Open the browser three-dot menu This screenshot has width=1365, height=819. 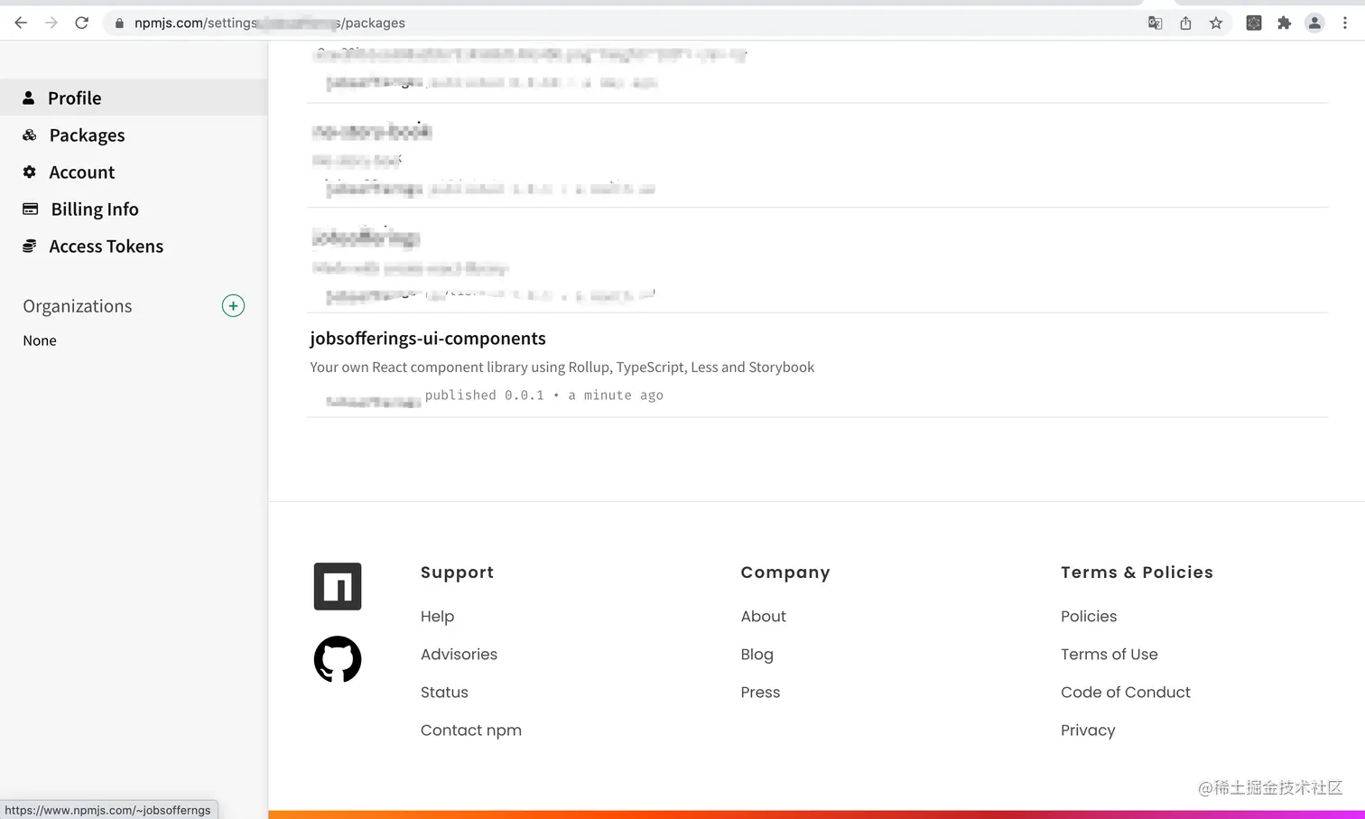tap(1344, 23)
